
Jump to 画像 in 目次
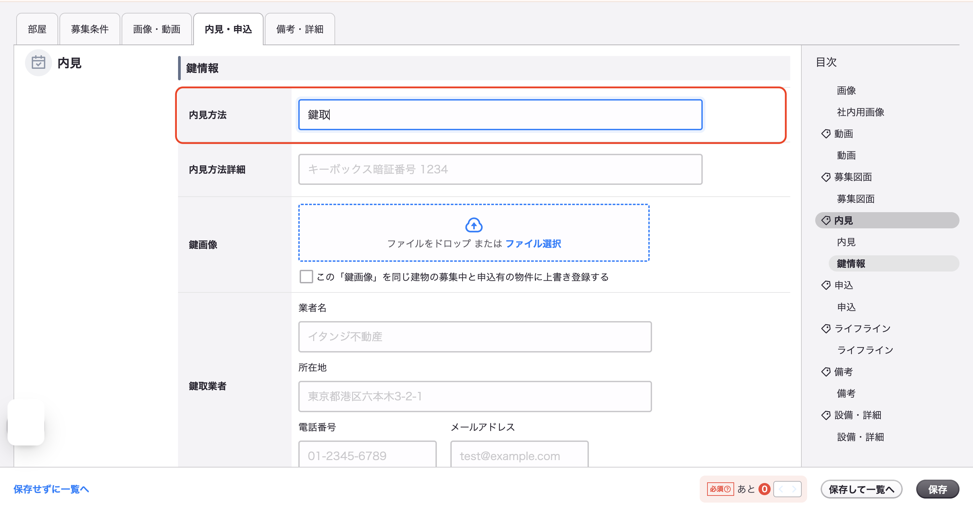(846, 90)
